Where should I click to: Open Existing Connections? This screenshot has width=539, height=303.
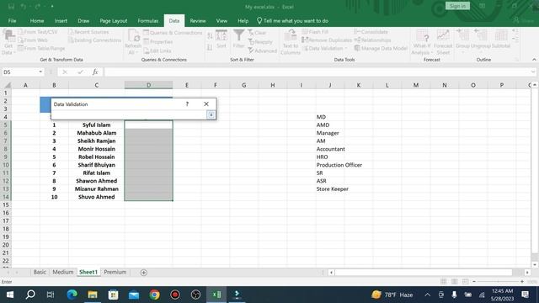[94, 40]
